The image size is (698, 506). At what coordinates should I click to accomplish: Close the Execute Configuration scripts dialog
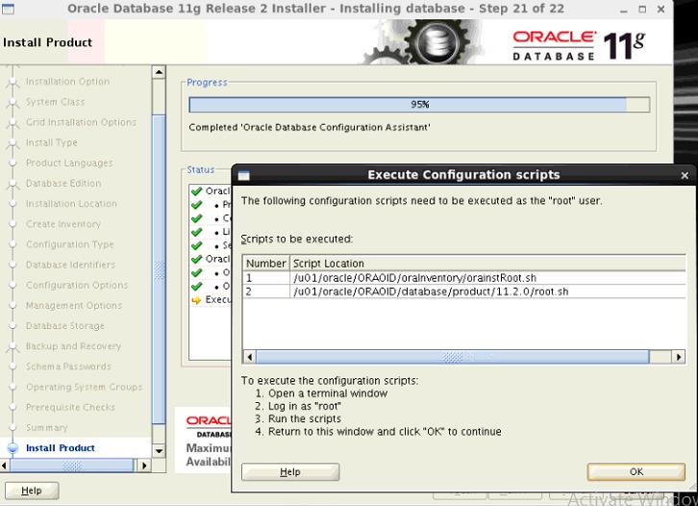685,175
